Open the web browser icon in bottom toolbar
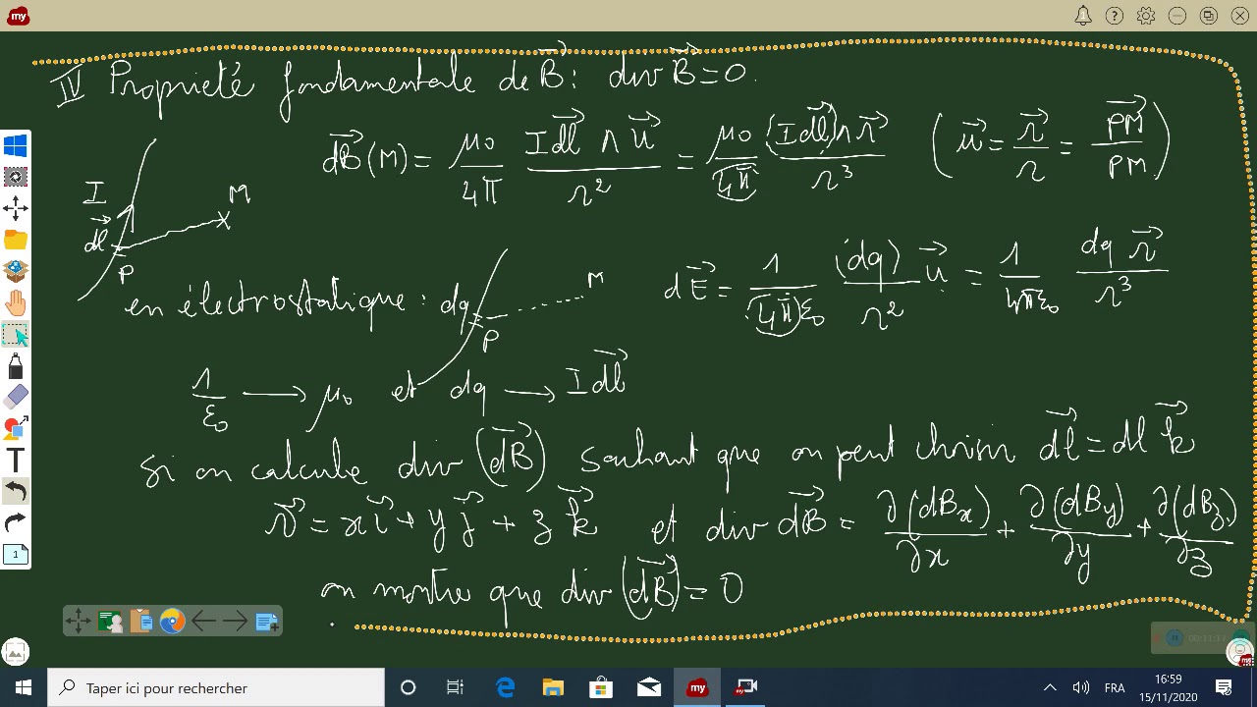 (172, 621)
